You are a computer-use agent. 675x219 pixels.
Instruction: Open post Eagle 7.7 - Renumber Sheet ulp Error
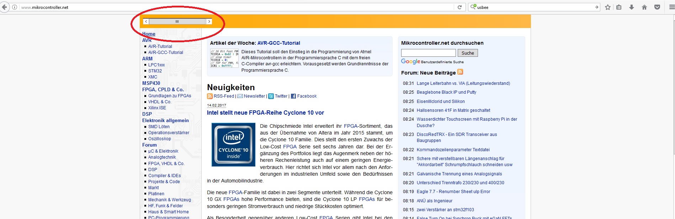pyautogui.click(x=453, y=192)
